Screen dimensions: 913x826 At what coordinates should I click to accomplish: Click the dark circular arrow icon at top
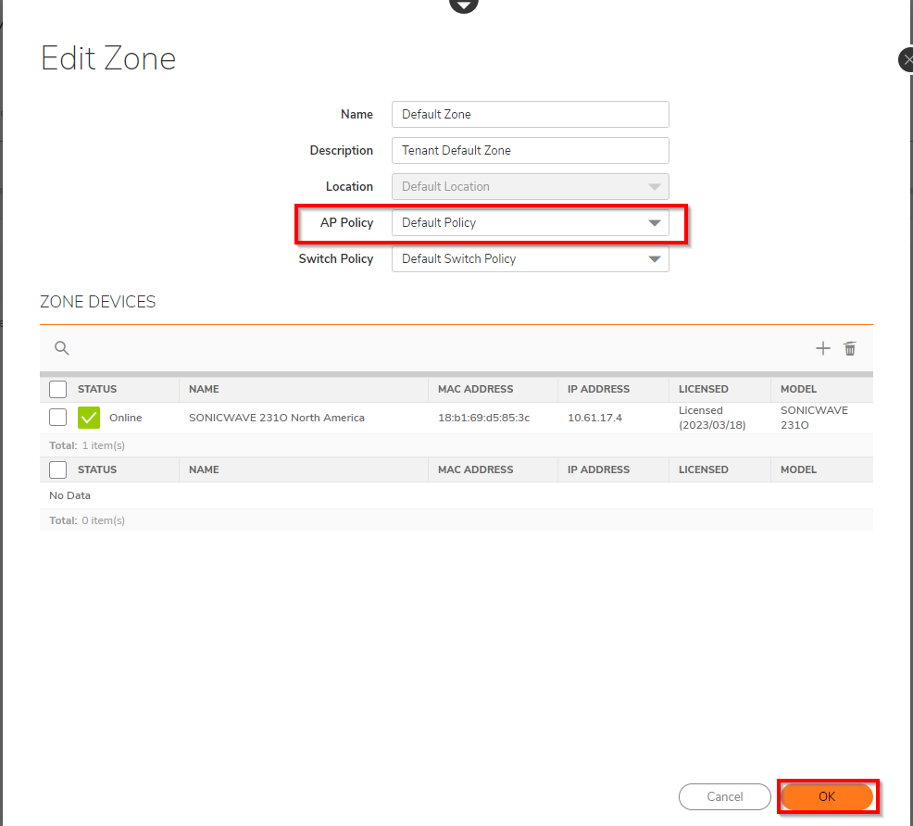[464, 5]
